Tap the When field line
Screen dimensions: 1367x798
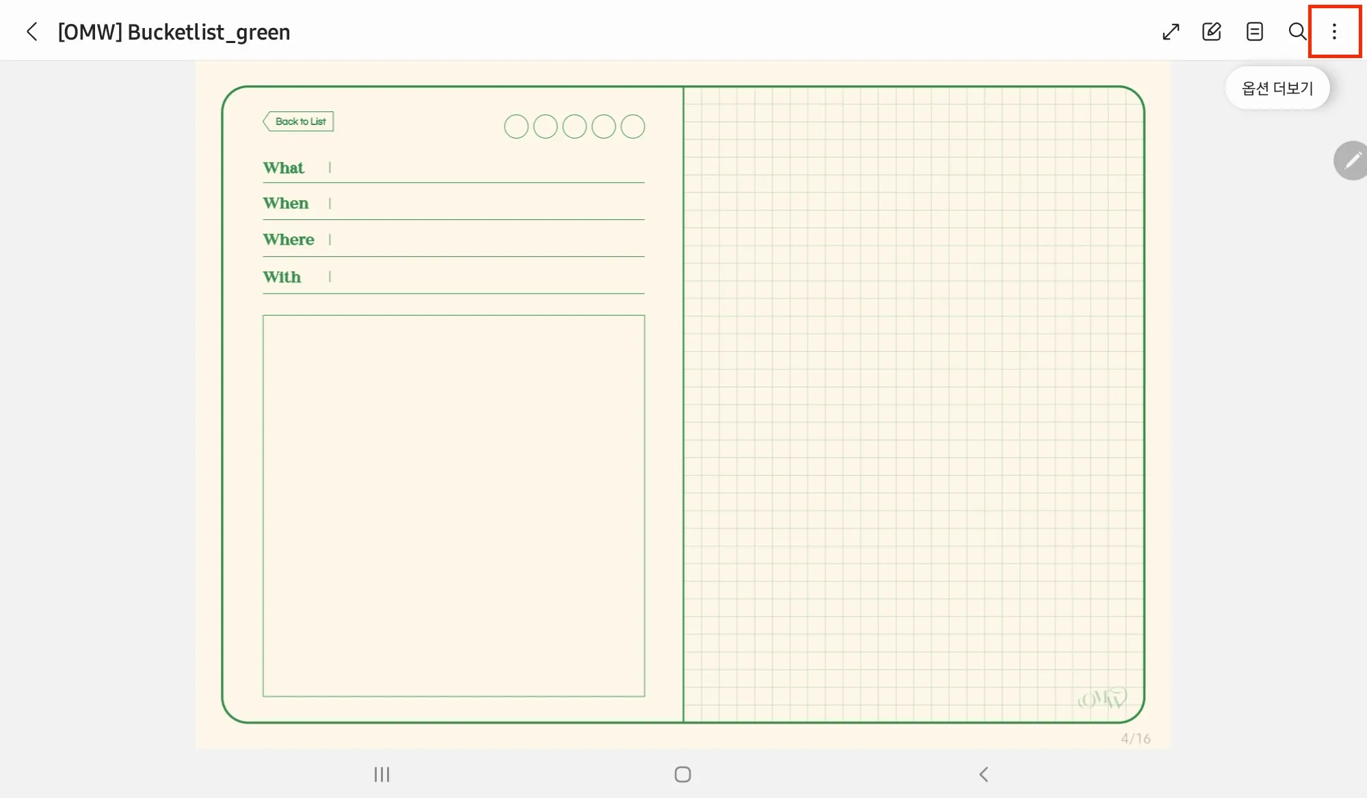[487, 204]
